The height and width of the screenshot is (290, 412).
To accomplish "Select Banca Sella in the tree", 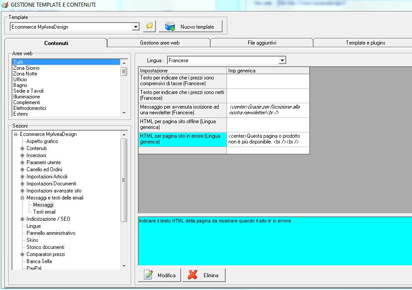I will click(x=39, y=262).
